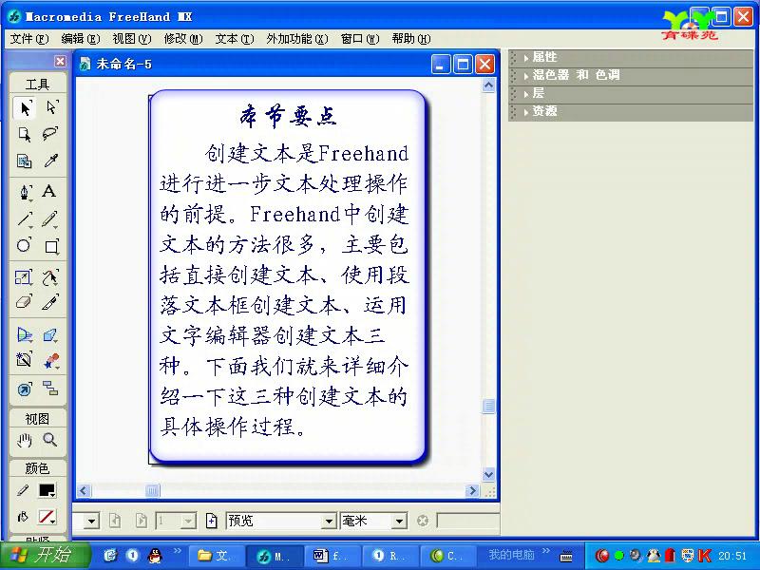Click the scroll down arrow of document
The width and height of the screenshot is (760, 570).
488,474
